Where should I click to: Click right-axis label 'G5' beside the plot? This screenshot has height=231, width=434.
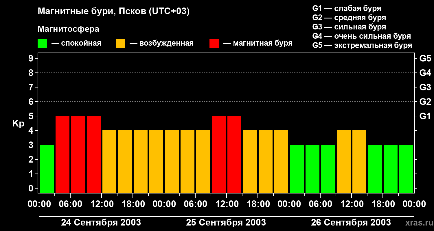[425, 59]
